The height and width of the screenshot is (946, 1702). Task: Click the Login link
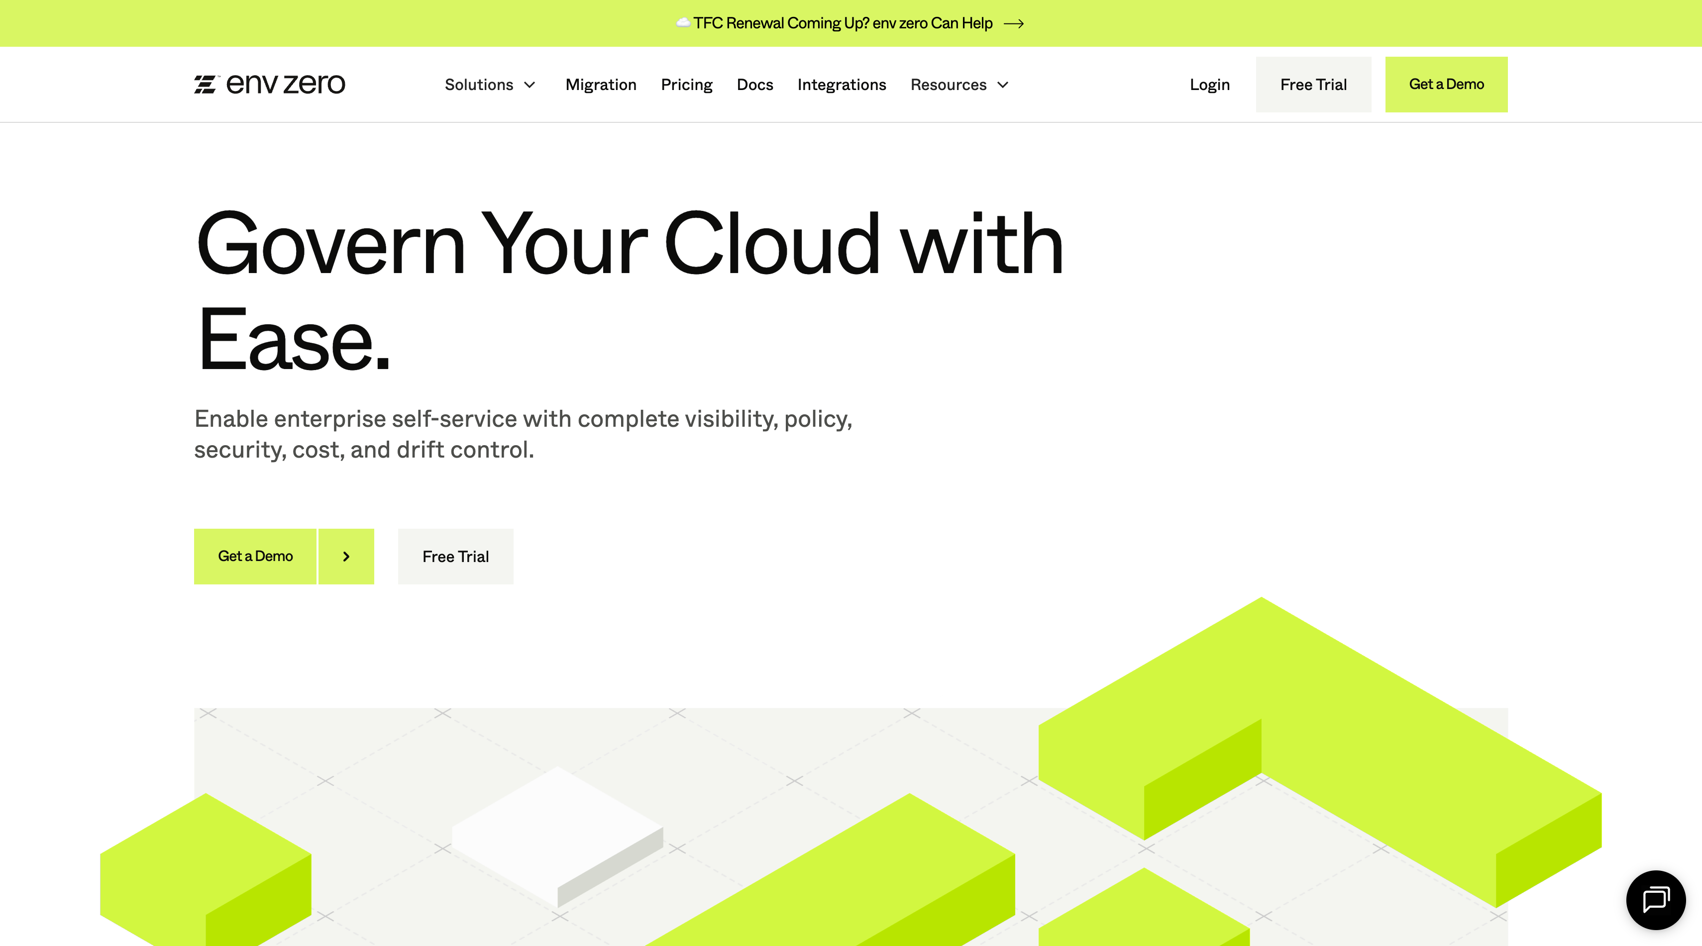[1209, 85]
